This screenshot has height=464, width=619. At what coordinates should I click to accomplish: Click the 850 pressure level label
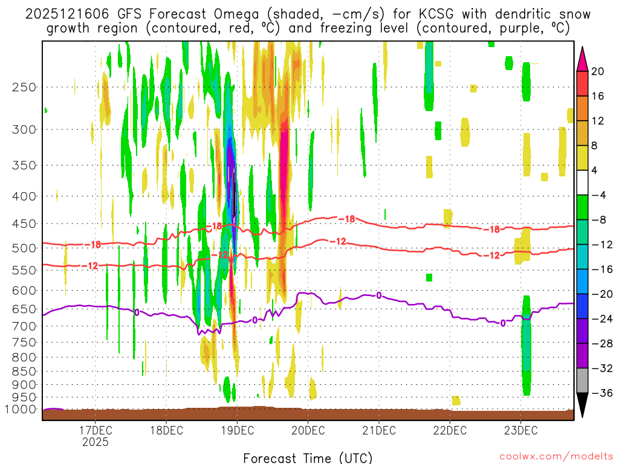click(x=24, y=372)
